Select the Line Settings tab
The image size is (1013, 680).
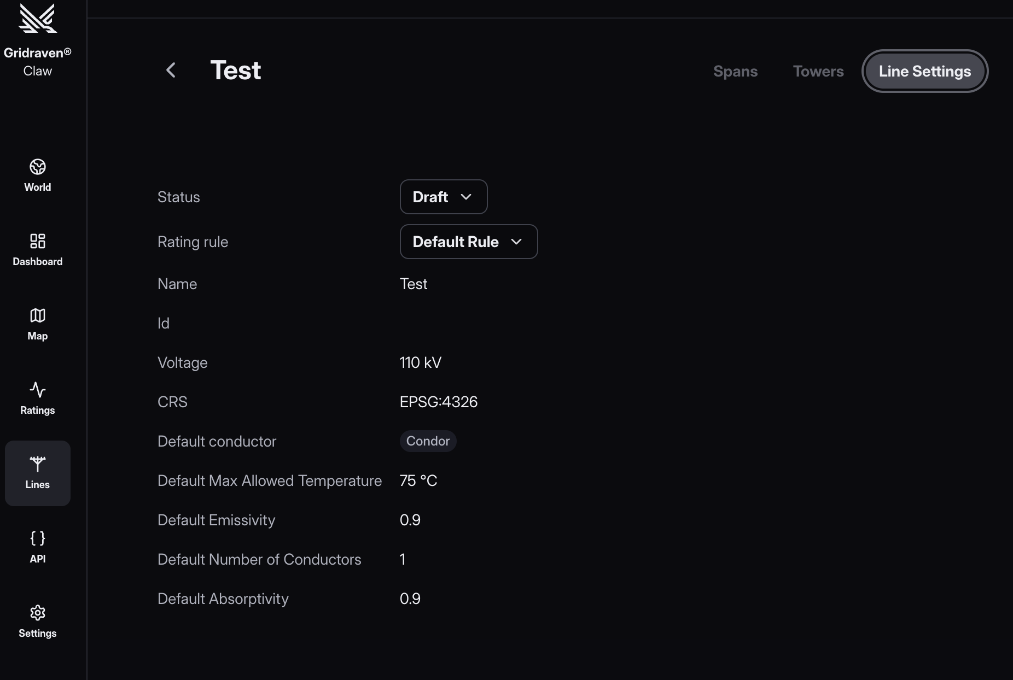(924, 71)
